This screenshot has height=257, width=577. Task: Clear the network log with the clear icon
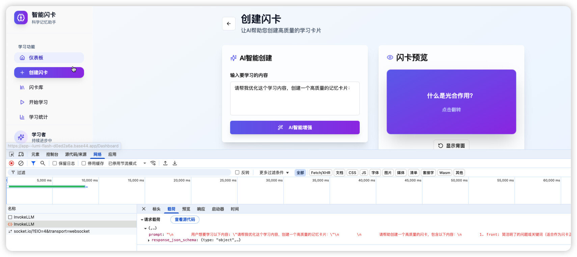pyautogui.click(x=21, y=163)
